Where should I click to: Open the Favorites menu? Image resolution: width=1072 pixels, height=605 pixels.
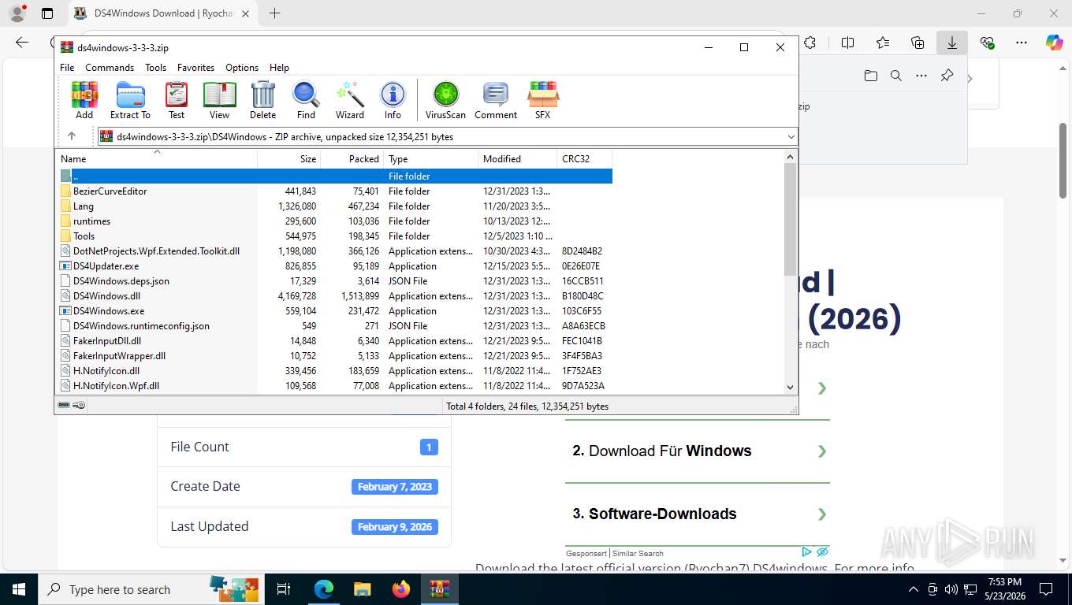tap(195, 68)
